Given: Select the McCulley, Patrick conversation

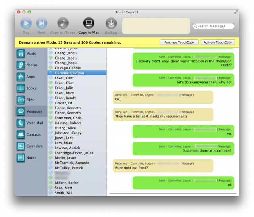Looking at the screenshot, I should 77,168.
